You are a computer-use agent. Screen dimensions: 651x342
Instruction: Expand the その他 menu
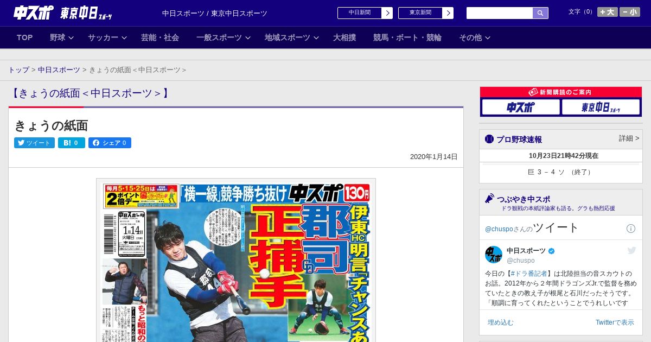pyautogui.click(x=475, y=37)
